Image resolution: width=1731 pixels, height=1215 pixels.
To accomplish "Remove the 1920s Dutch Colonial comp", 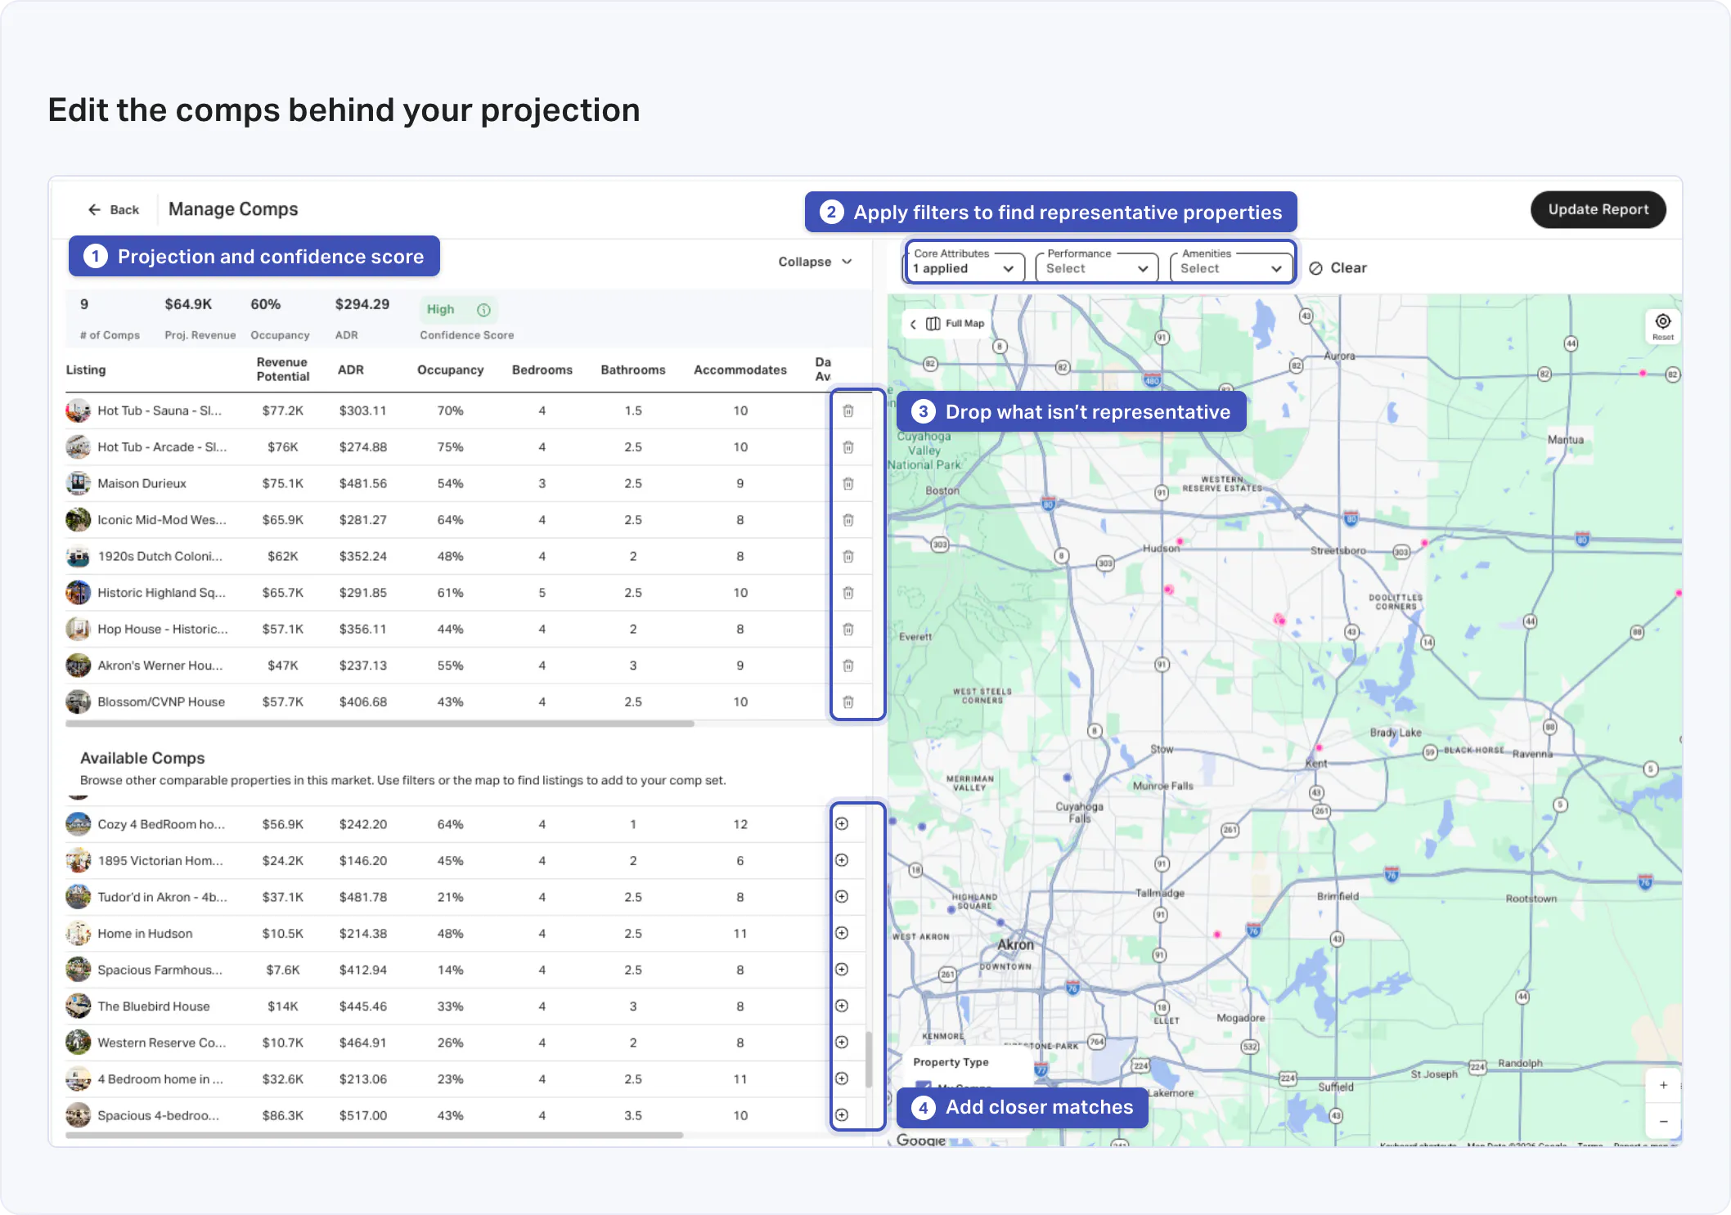I will [x=848, y=556].
